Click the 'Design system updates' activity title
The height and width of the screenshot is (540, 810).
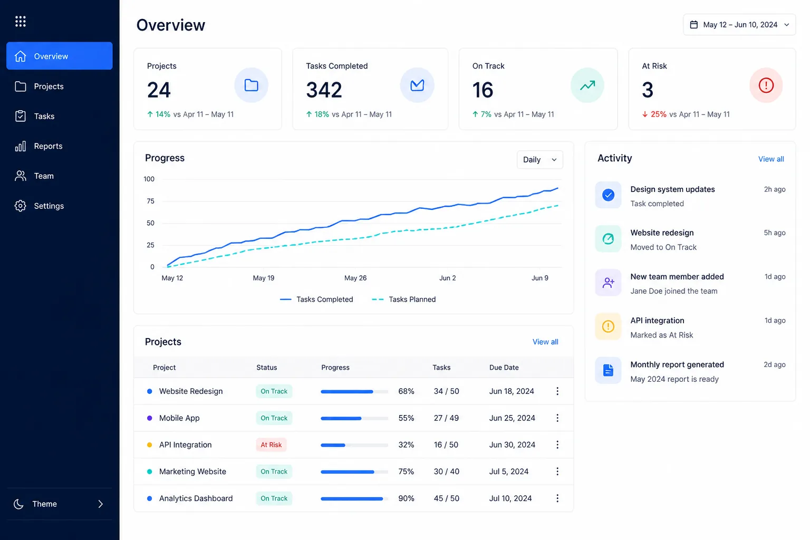point(672,189)
